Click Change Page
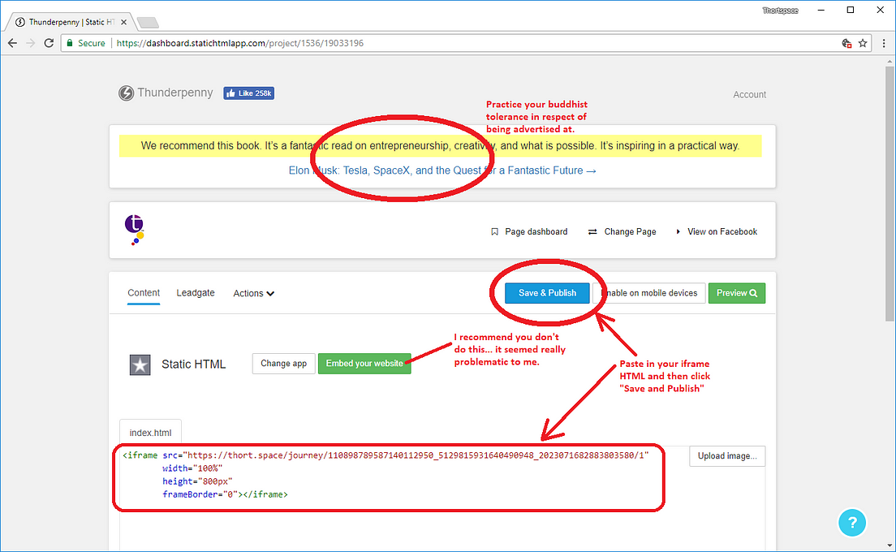 [622, 231]
